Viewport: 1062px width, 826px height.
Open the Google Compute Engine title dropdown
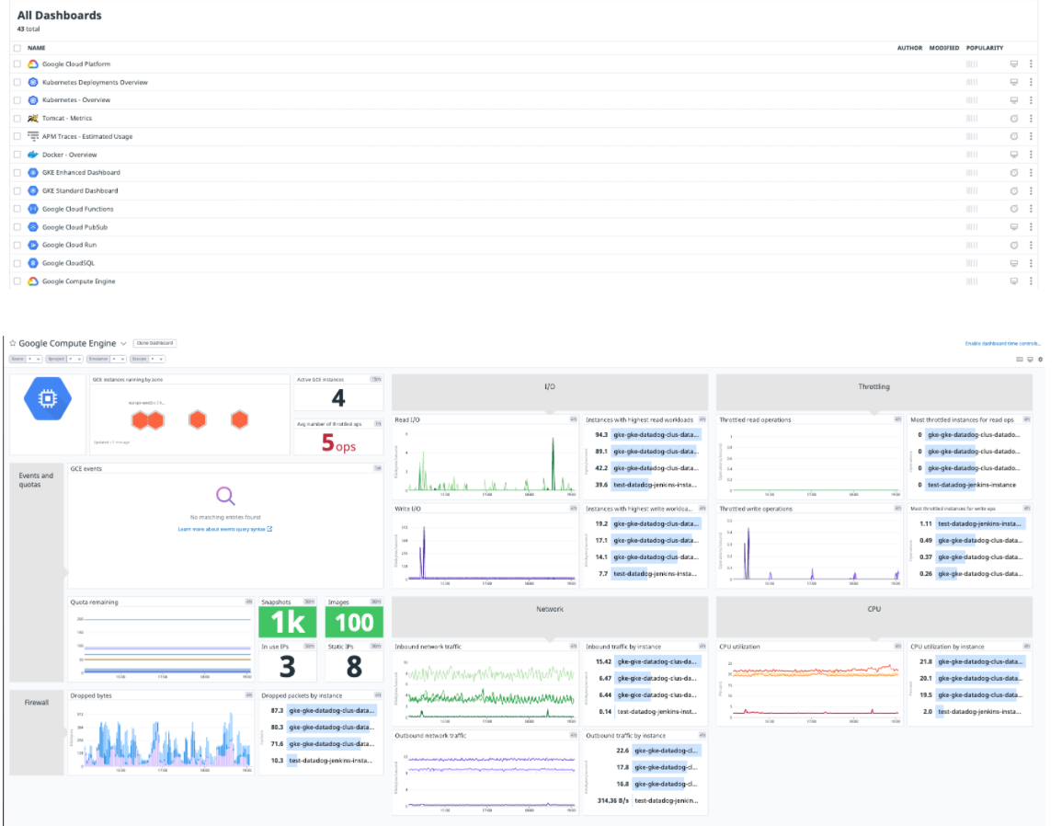pyautogui.click(x=123, y=343)
